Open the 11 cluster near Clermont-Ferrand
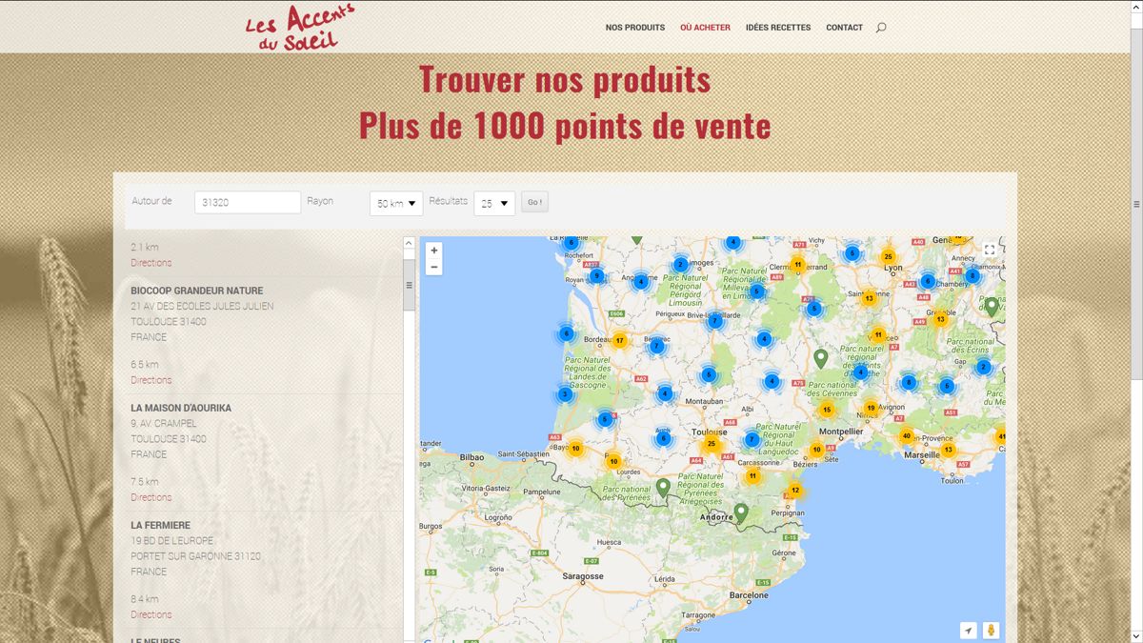 pyautogui.click(x=798, y=265)
